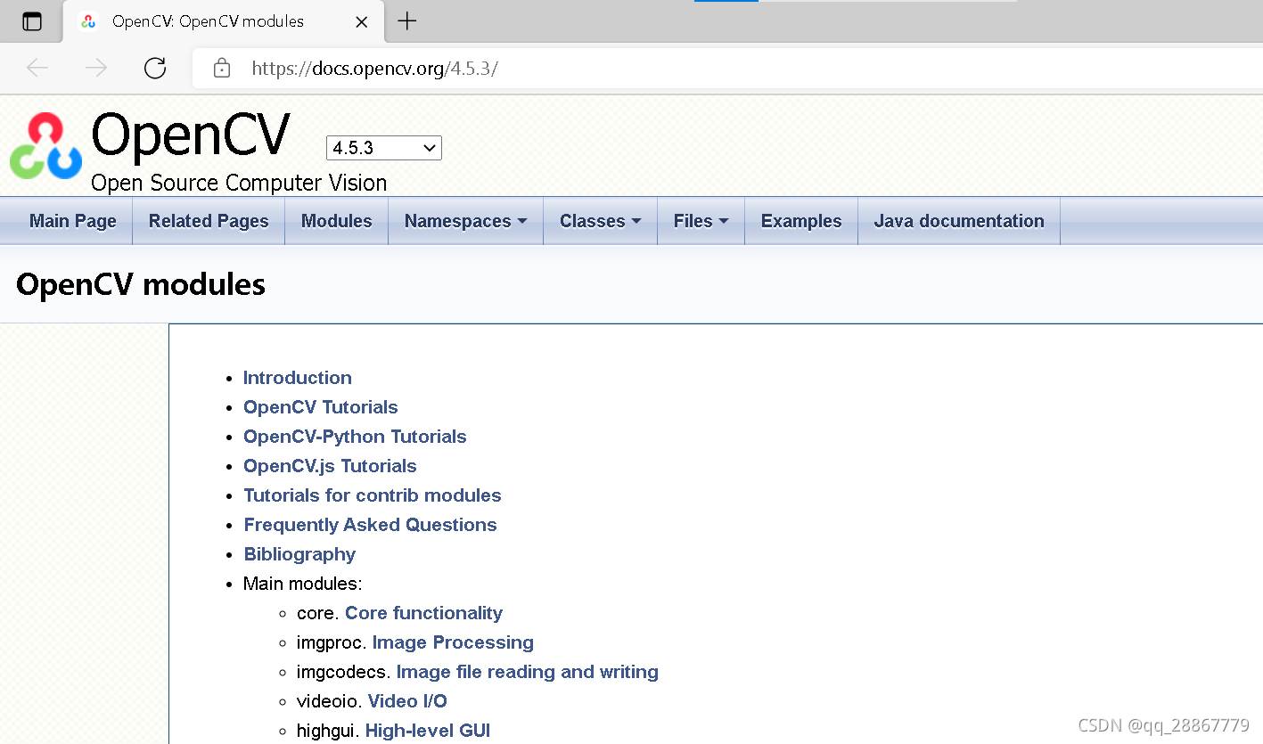Expand the Namespaces dropdown menu

(466, 221)
